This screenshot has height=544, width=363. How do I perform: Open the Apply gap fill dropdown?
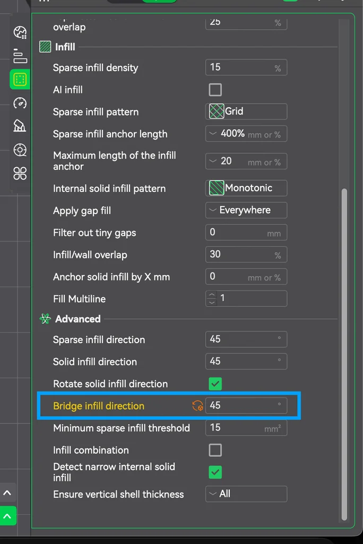[246, 210]
